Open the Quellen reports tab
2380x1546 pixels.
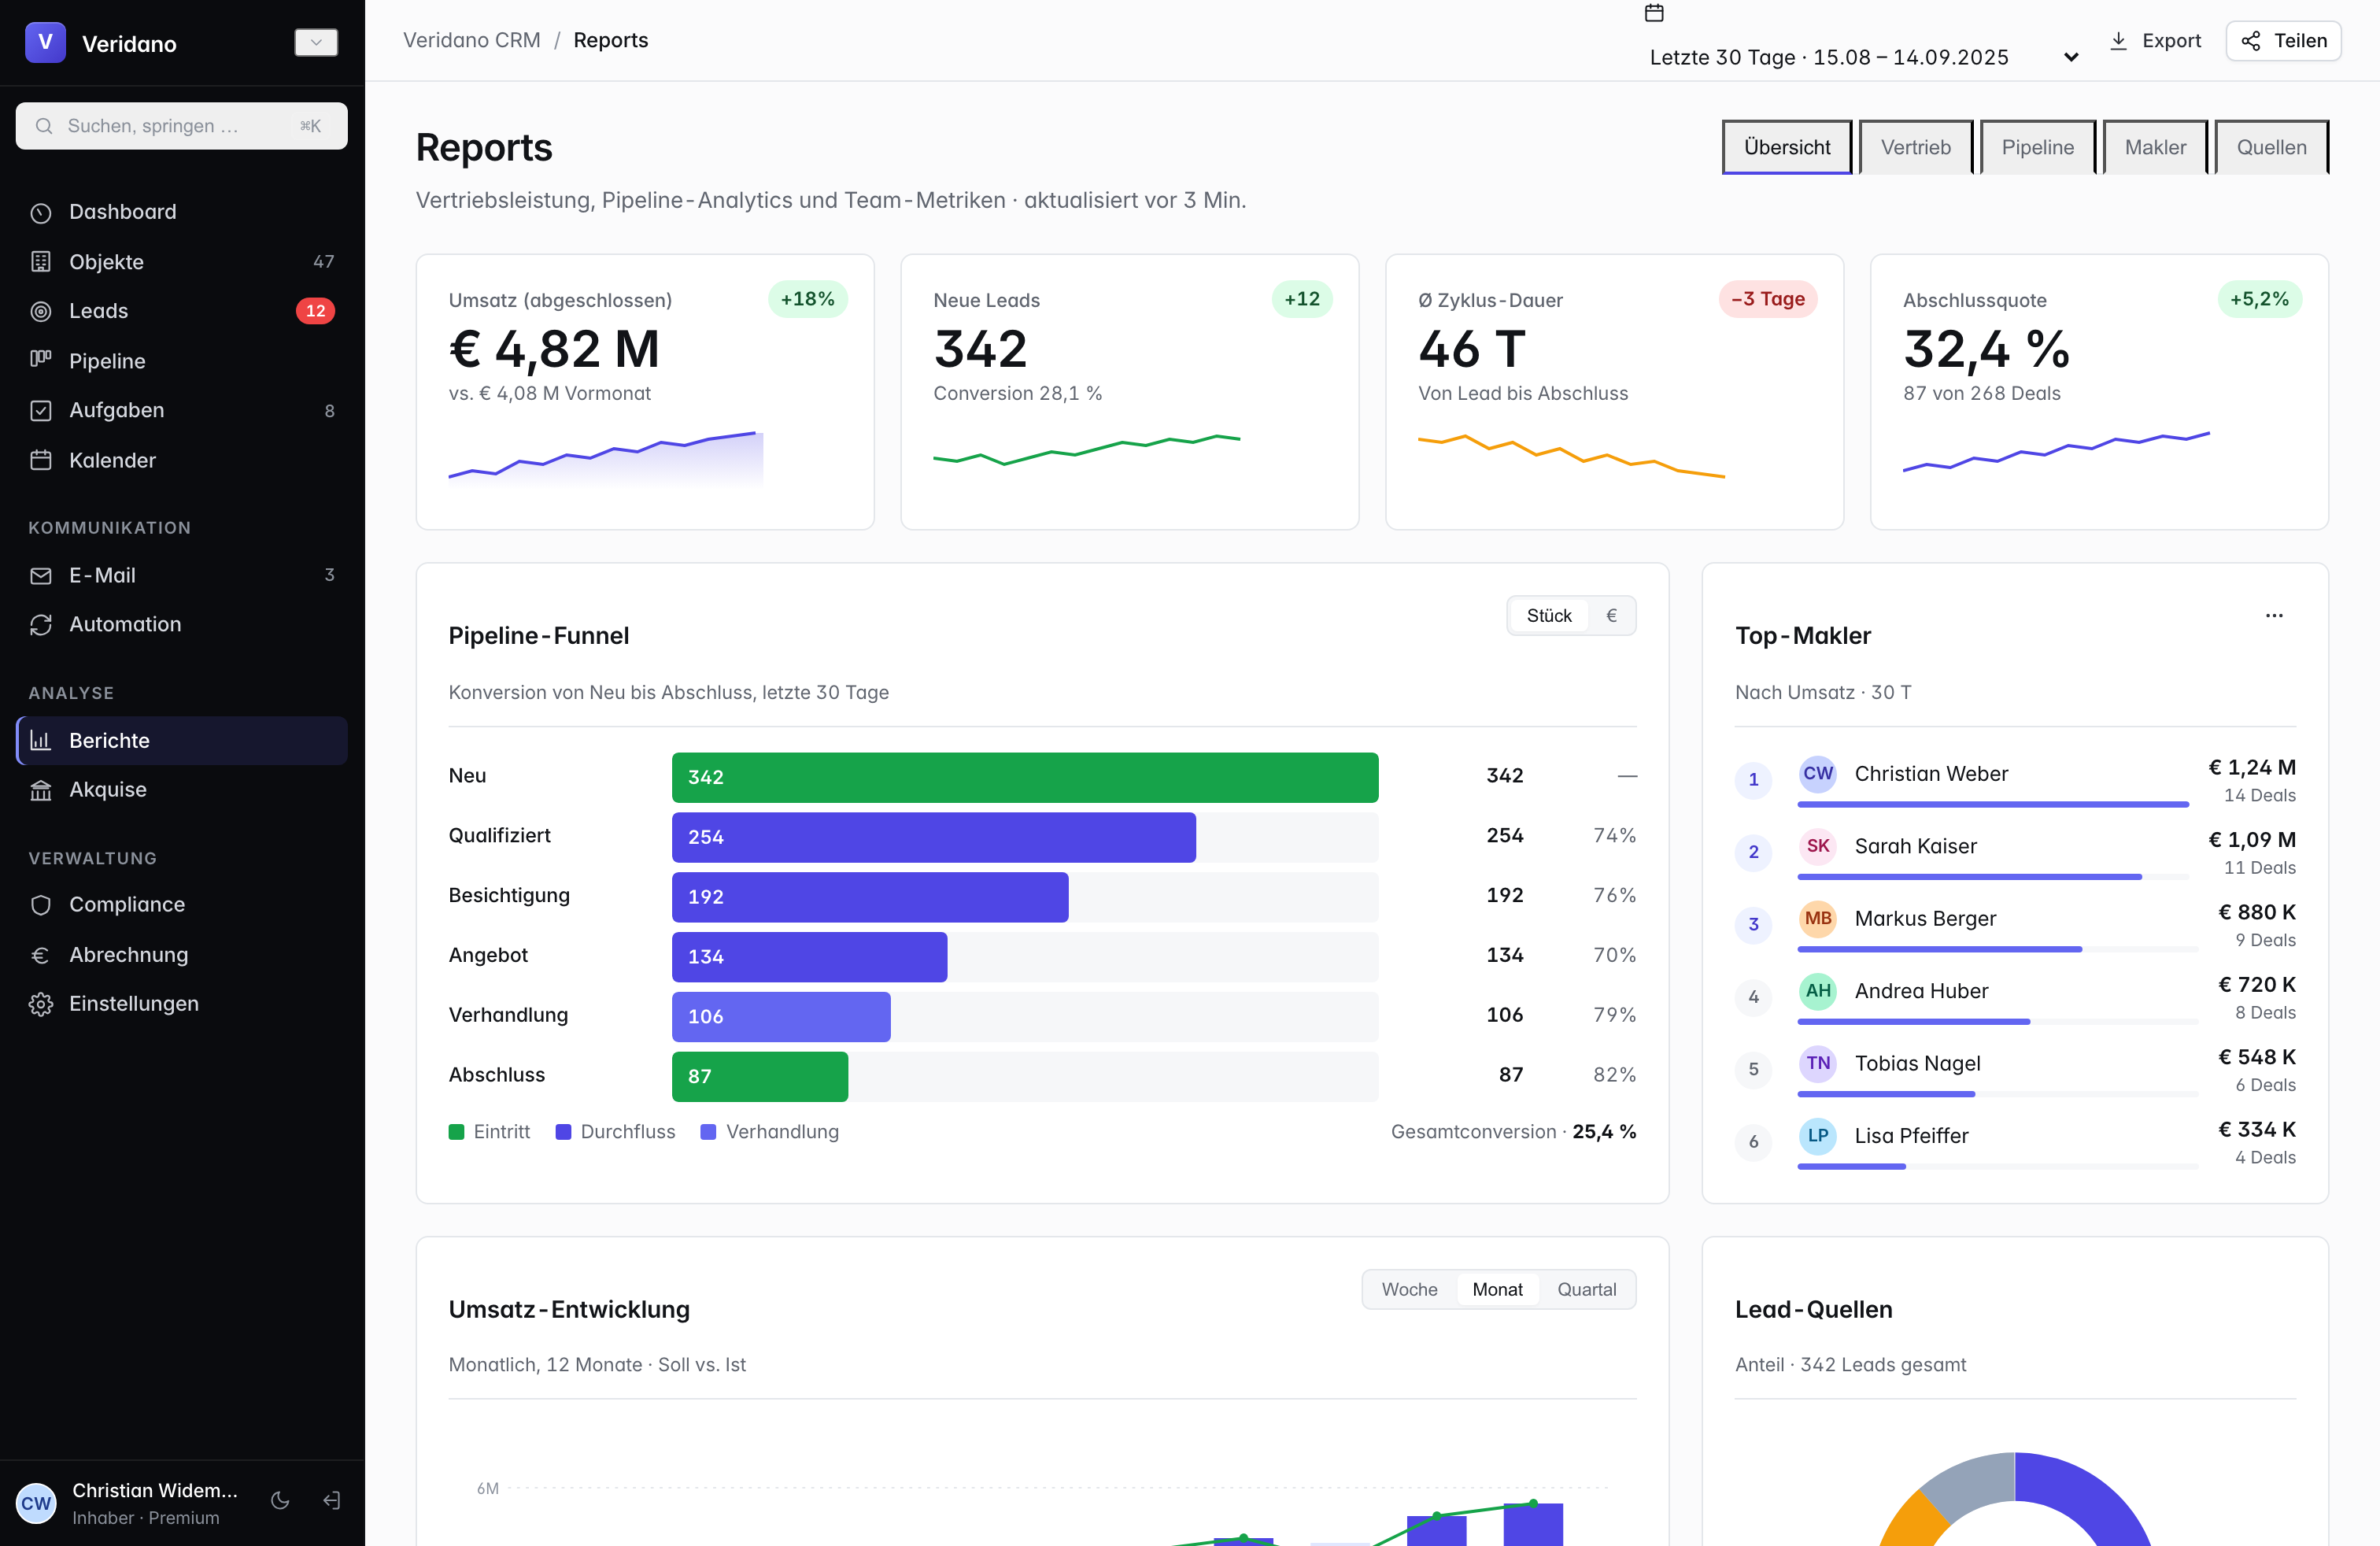pyautogui.click(x=2271, y=148)
